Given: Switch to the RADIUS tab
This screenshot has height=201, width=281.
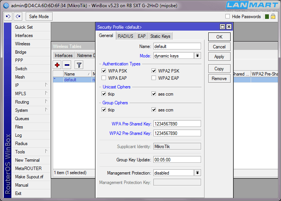Looking at the screenshot, I should click(x=125, y=36).
